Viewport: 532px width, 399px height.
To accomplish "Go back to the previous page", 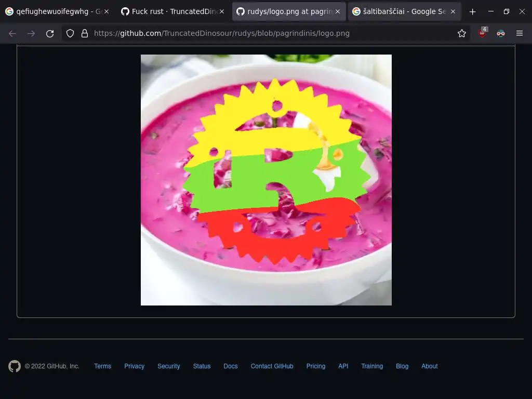I will [x=12, y=33].
